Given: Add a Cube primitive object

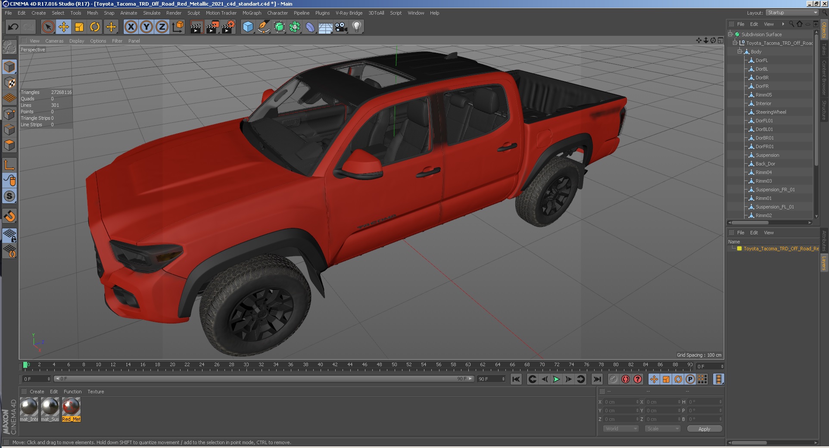Looking at the screenshot, I should point(248,27).
